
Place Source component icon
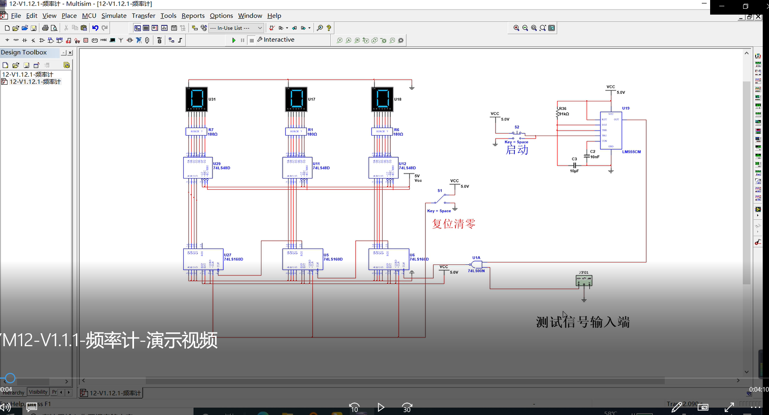[x=7, y=40]
